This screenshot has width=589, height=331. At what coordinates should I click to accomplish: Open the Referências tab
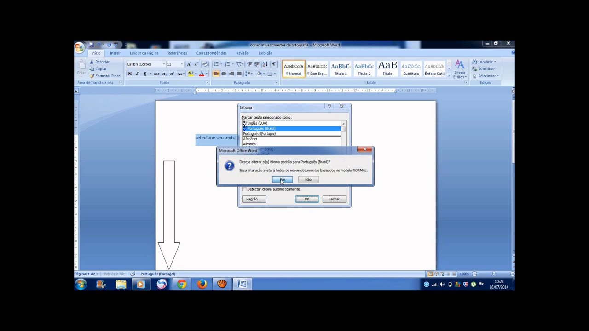click(177, 53)
